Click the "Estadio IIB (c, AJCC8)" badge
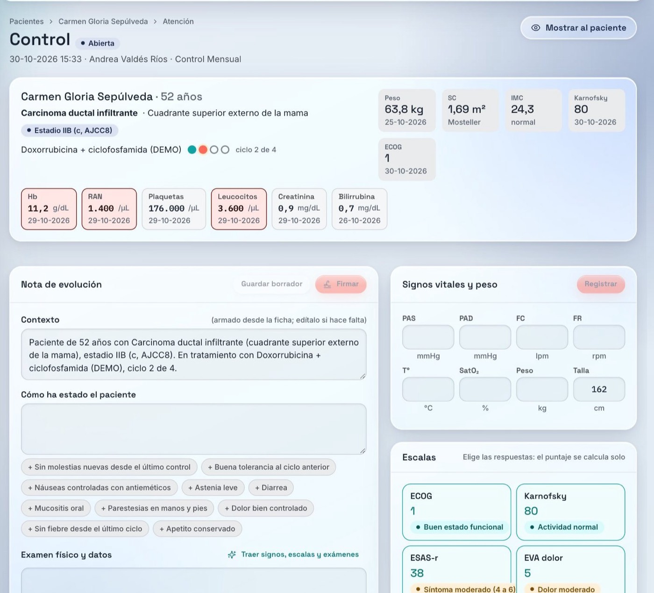 (x=70, y=130)
